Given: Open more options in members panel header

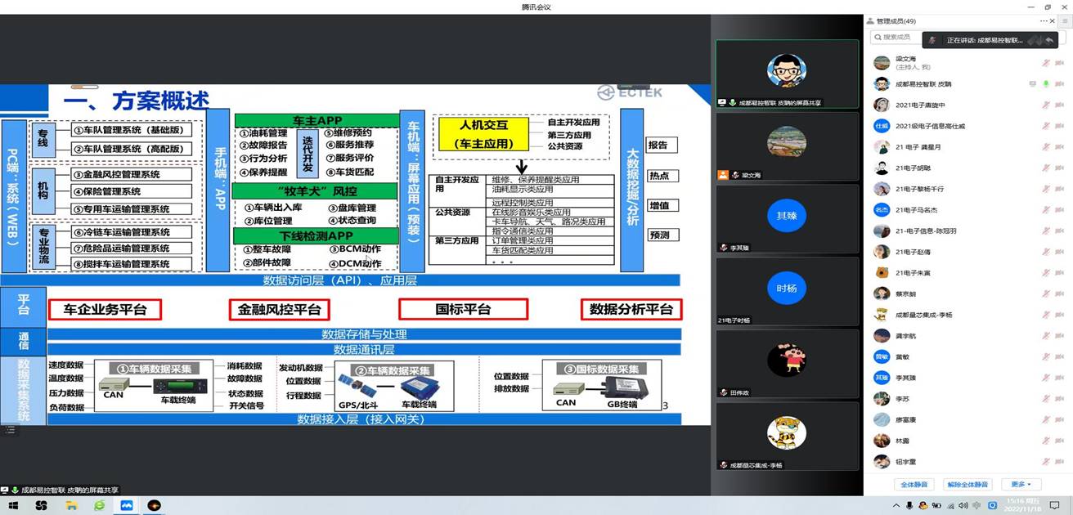Looking at the screenshot, I should point(1044,21).
